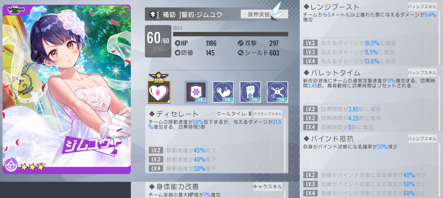This screenshot has height=198, width=443.
Task: Click the 攻撃 attack stat icon
Action: (x=241, y=43)
